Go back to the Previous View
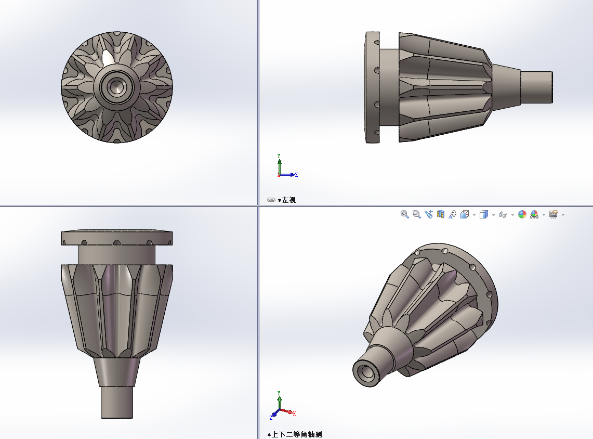The height and width of the screenshot is (439, 593). 428,214
